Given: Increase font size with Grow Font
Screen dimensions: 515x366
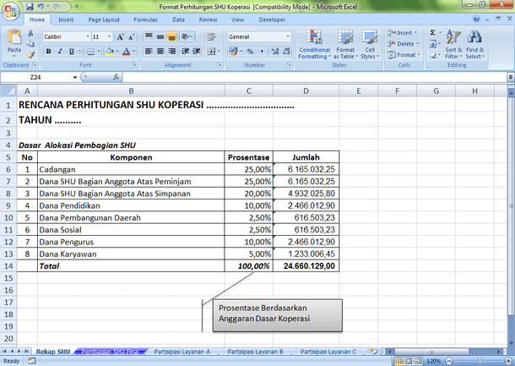Looking at the screenshot, I should tap(120, 37).
